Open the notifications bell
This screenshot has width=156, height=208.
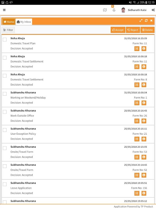click(114, 10)
